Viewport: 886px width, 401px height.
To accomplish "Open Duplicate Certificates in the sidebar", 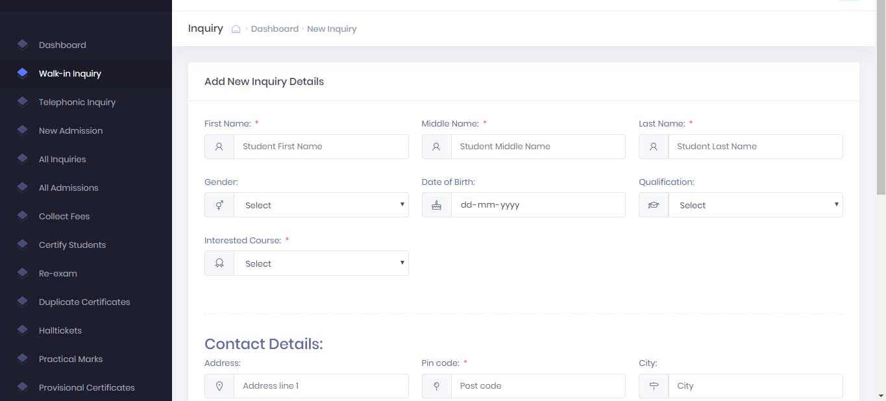I will coord(86,302).
